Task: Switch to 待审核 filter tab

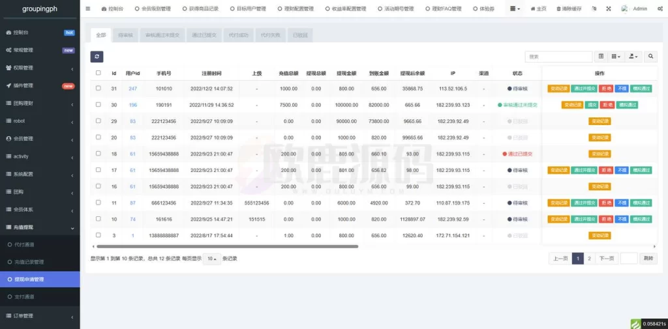Action: (x=125, y=35)
